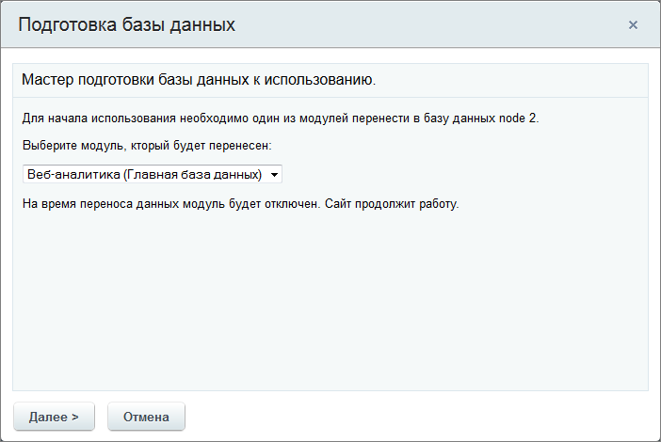
Task: Click the heading Мастер подготовки базы данных
Action: pos(198,80)
